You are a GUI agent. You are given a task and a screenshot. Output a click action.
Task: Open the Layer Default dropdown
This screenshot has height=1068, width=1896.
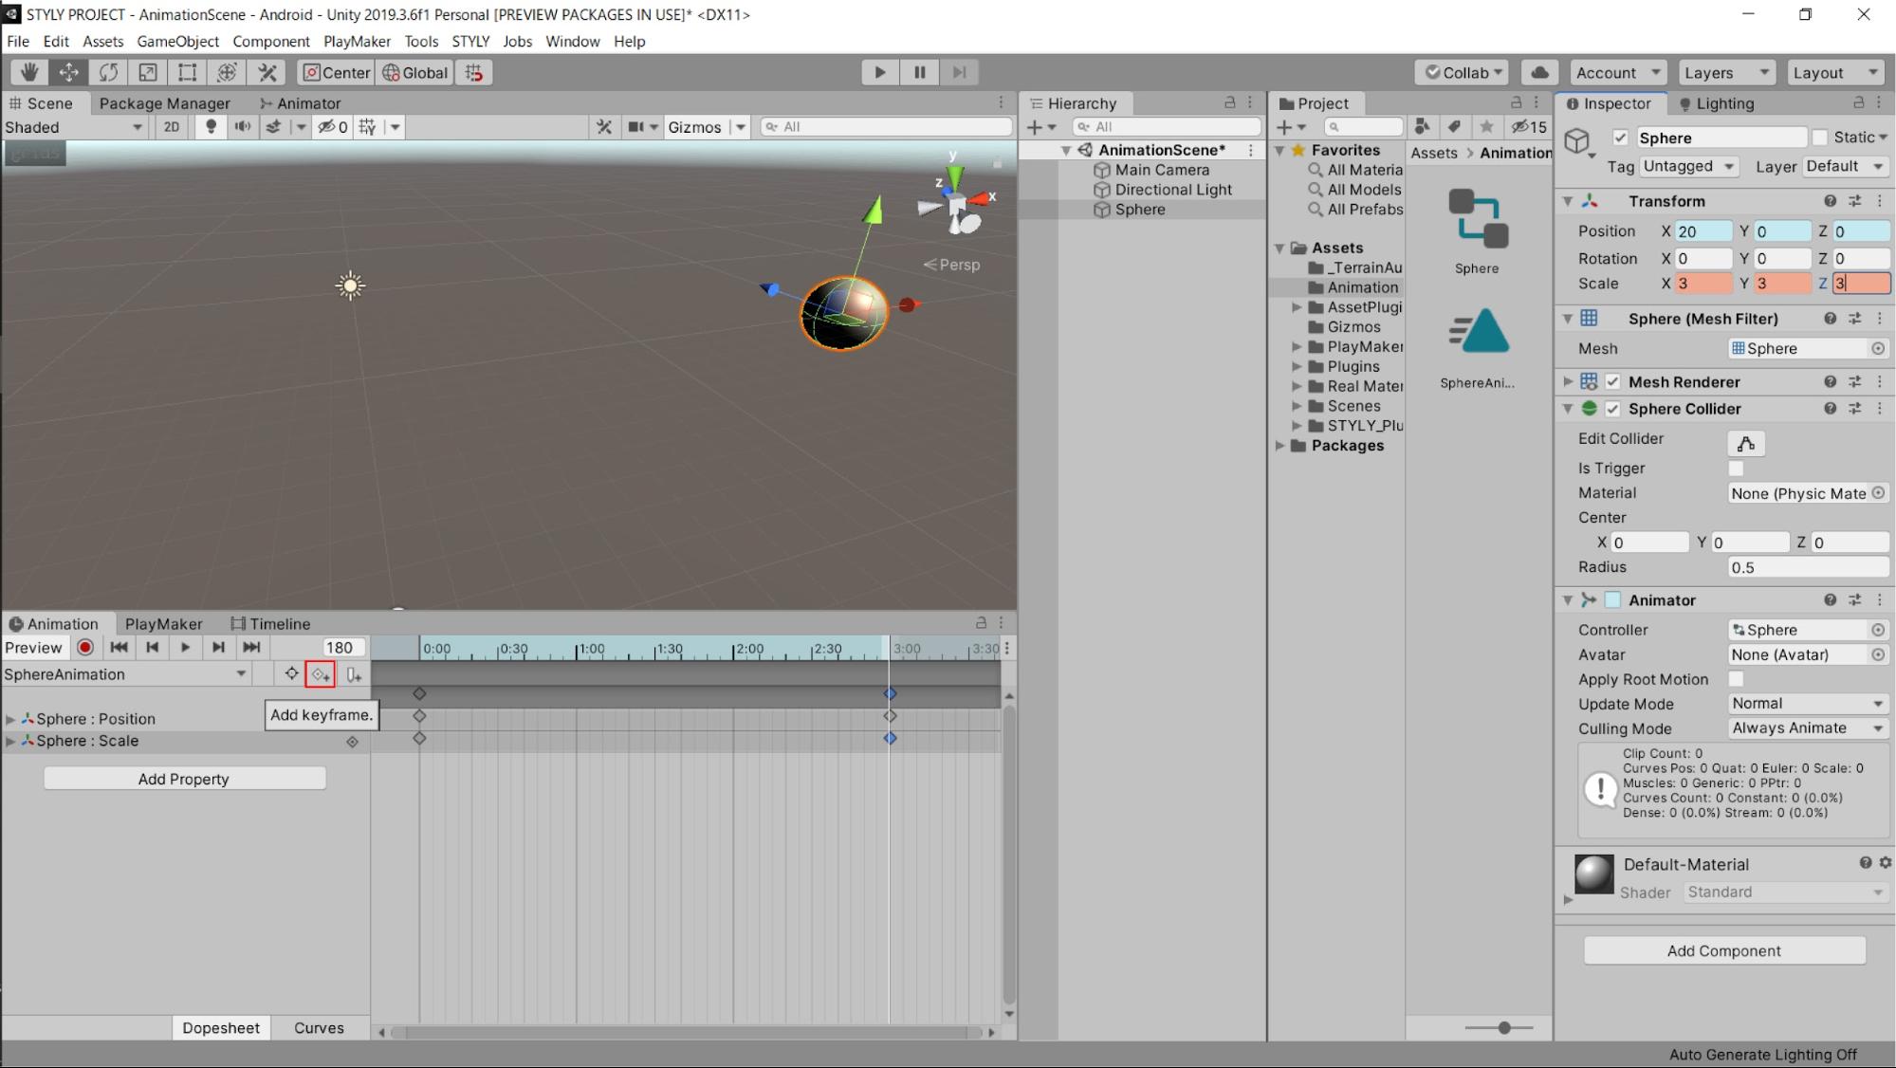coord(1845,166)
